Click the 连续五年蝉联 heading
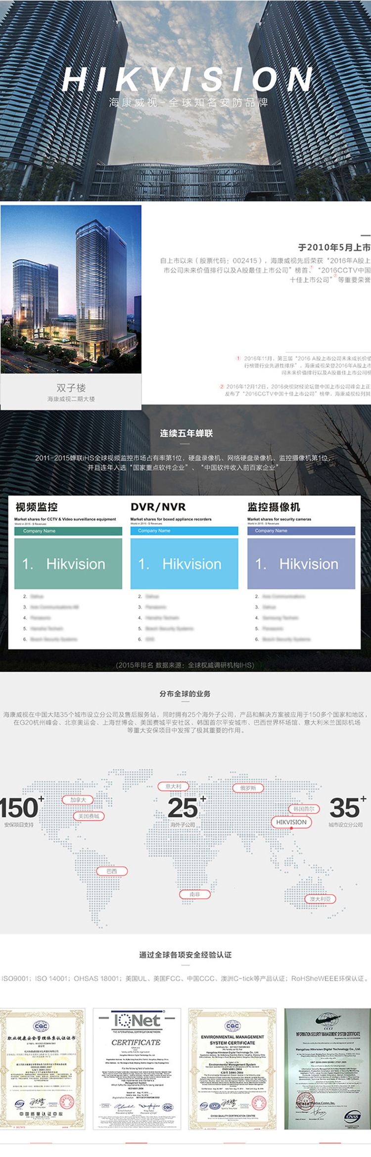 tap(186, 433)
